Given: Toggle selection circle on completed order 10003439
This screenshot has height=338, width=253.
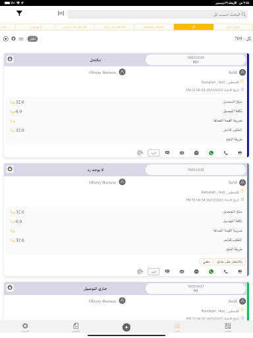Looking at the screenshot, I should click(x=10, y=59).
